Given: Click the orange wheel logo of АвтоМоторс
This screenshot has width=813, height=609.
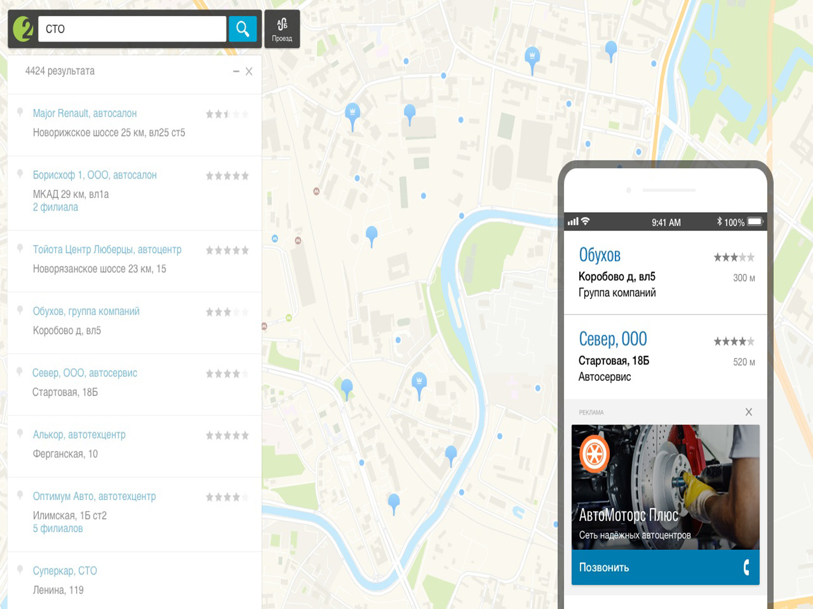Looking at the screenshot, I should [594, 453].
